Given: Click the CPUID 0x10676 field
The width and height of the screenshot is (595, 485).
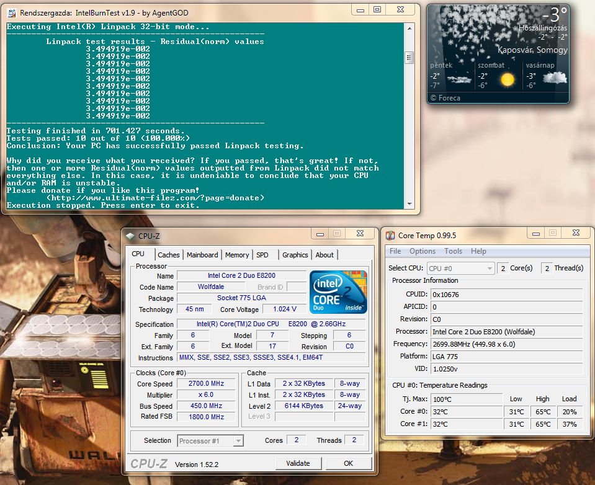Looking at the screenshot, I should [x=506, y=294].
